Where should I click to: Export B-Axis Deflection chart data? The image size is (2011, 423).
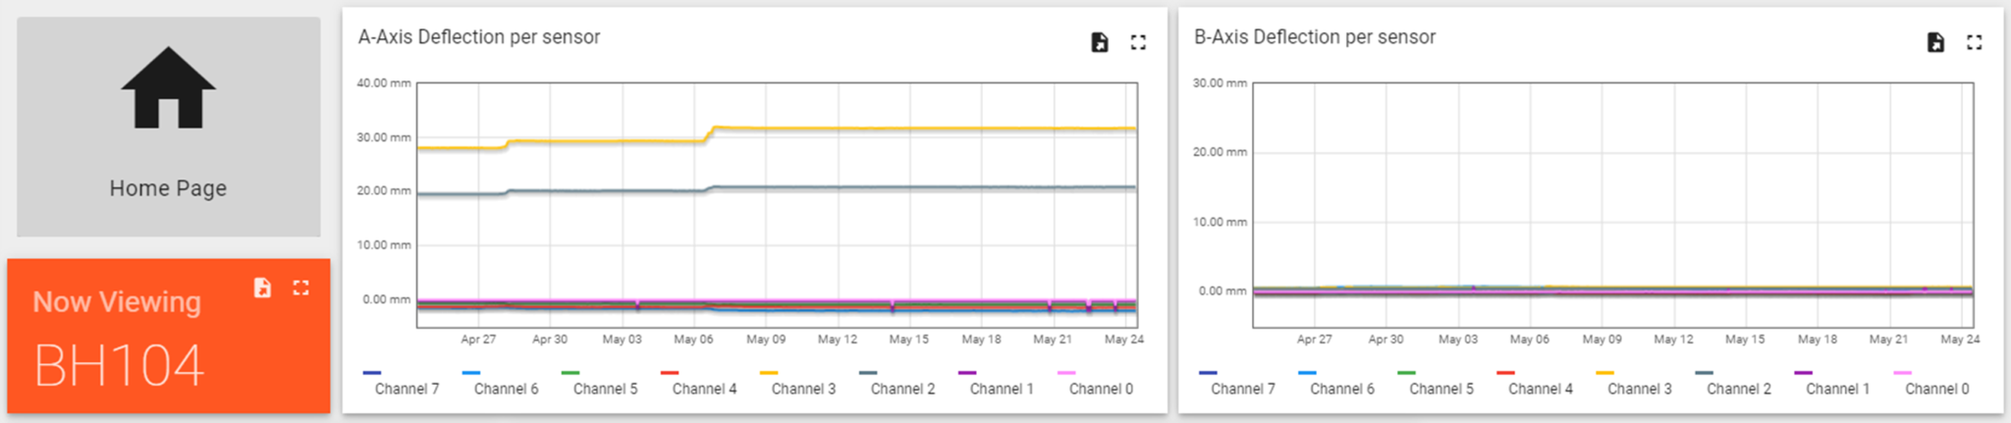(x=1935, y=42)
